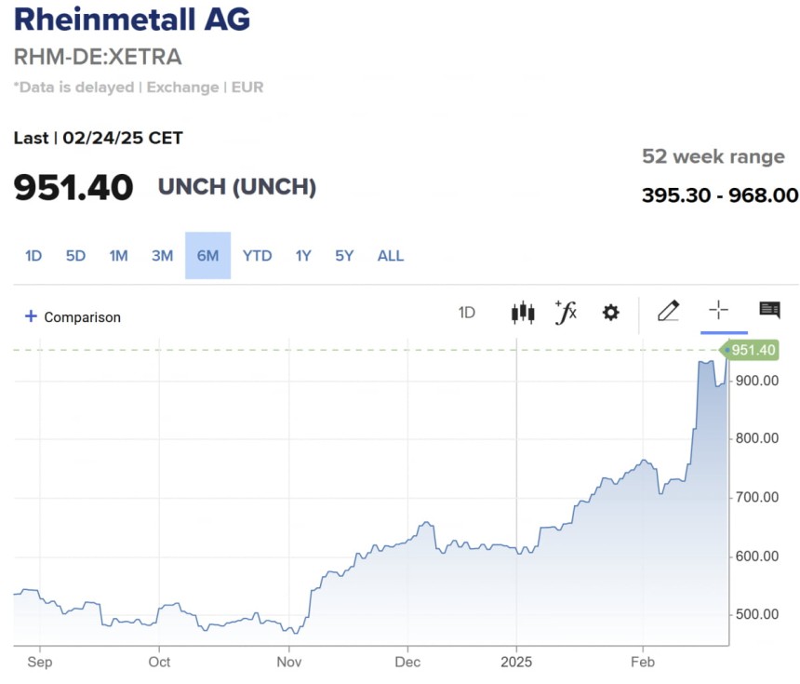Open the chart comments icon
The width and height of the screenshot is (800, 684).
pos(769,311)
